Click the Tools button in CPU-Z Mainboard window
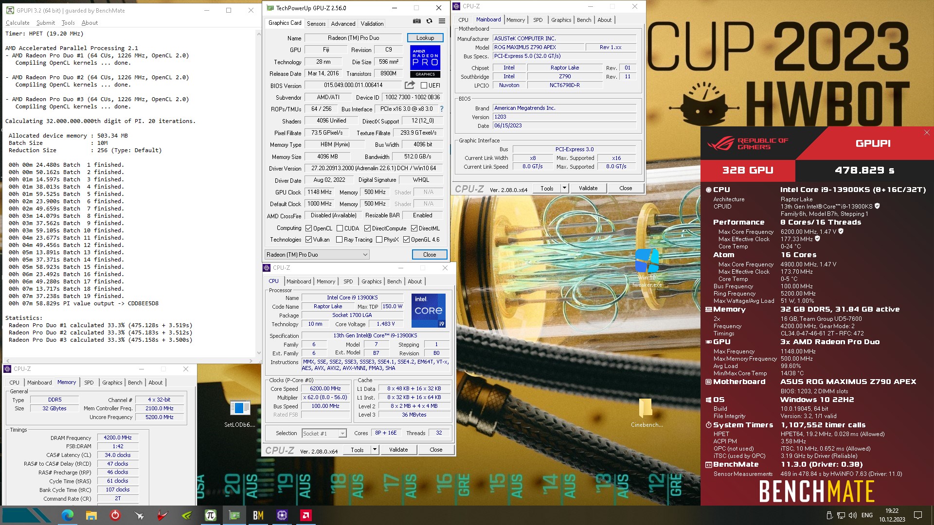This screenshot has width=934, height=525. 547,188
